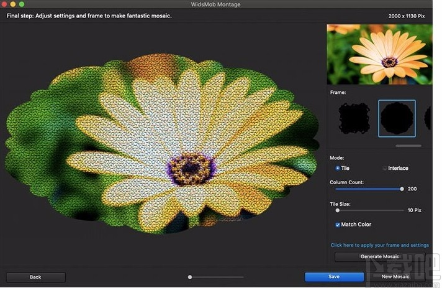The image size is (442, 288).
Task: Click the red close window button
Action: click(x=4, y=4)
